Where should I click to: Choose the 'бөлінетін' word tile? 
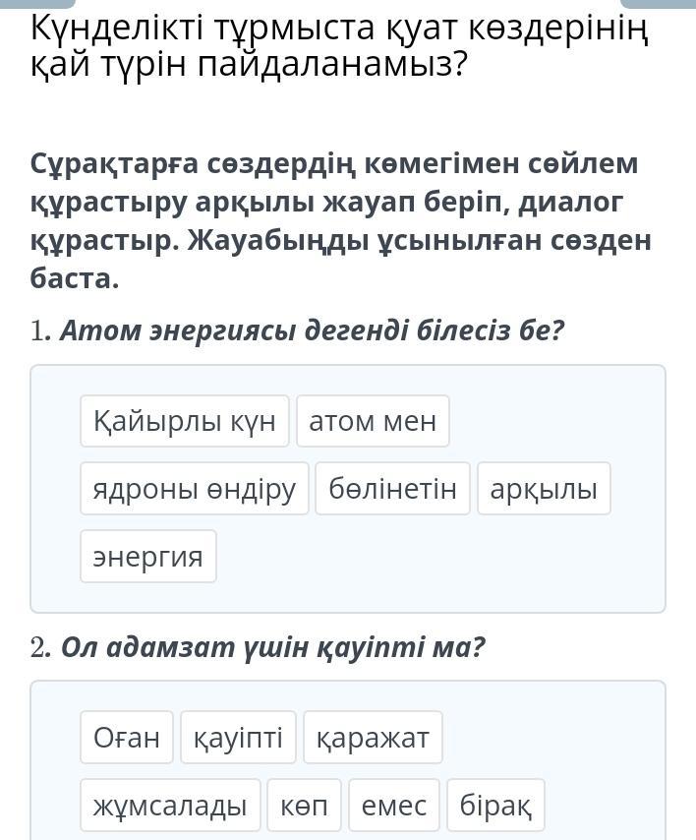(393, 489)
